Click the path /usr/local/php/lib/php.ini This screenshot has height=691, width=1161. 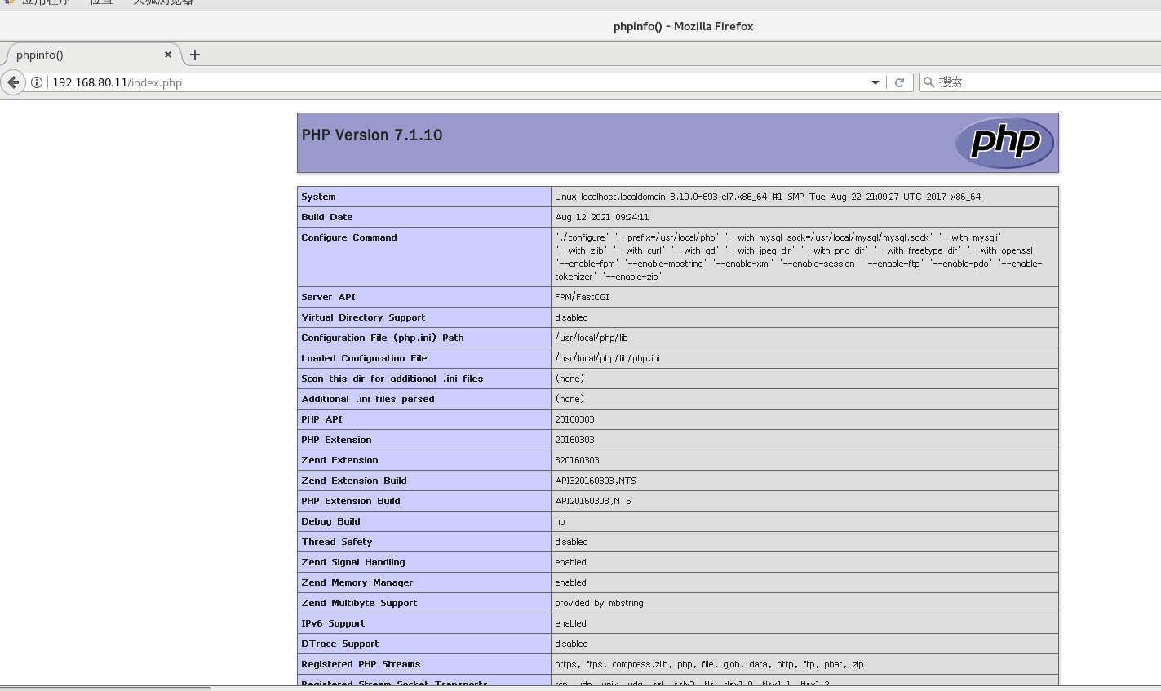(x=608, y=358)
